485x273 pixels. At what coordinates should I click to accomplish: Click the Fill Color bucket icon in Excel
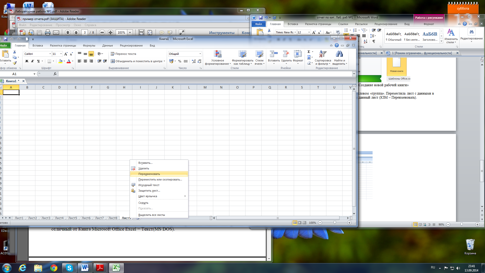tap(60, 61)
